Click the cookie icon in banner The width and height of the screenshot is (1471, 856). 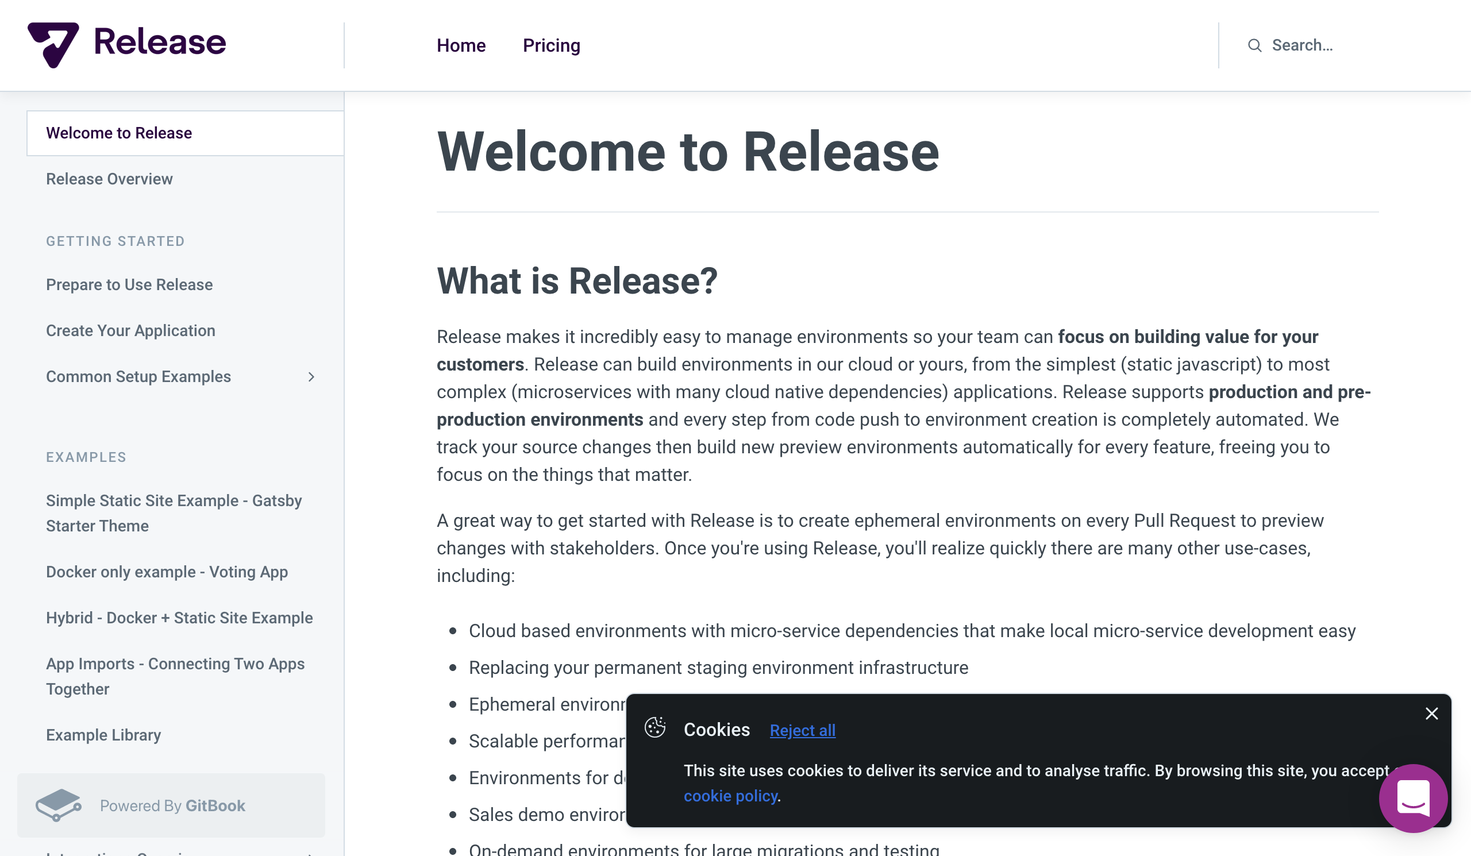[x=655, y=727]
